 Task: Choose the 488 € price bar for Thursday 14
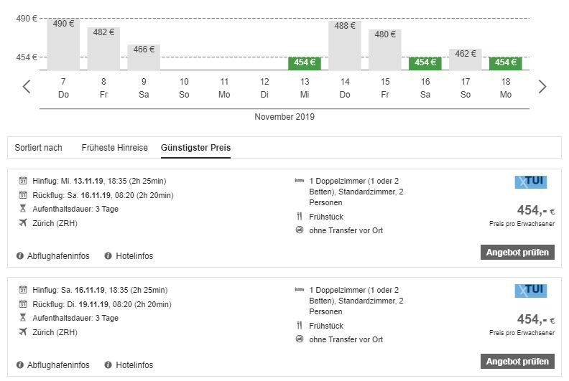[x=345, y=45]
